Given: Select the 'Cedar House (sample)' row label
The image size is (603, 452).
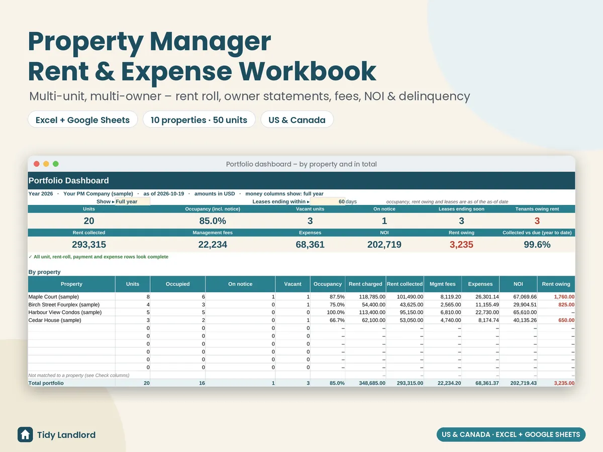Looking at the screenshot, I should point(55,320).
